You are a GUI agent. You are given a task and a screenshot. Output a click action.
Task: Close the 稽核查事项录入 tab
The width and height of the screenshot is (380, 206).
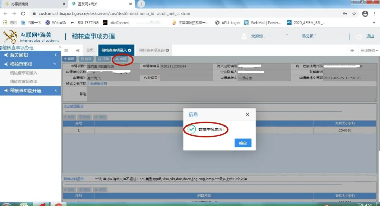[x=129, y=50]
